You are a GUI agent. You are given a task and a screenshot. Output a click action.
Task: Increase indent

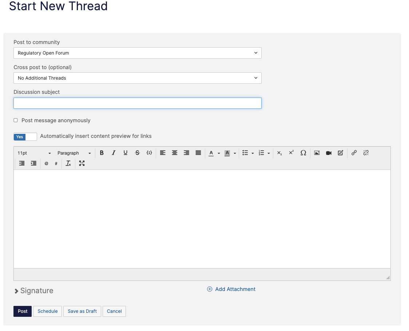point(33,163)
